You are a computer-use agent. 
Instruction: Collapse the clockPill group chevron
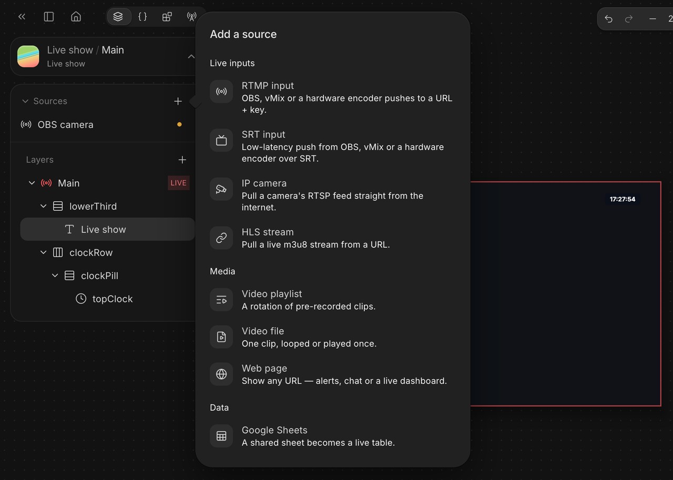[55, 275]
